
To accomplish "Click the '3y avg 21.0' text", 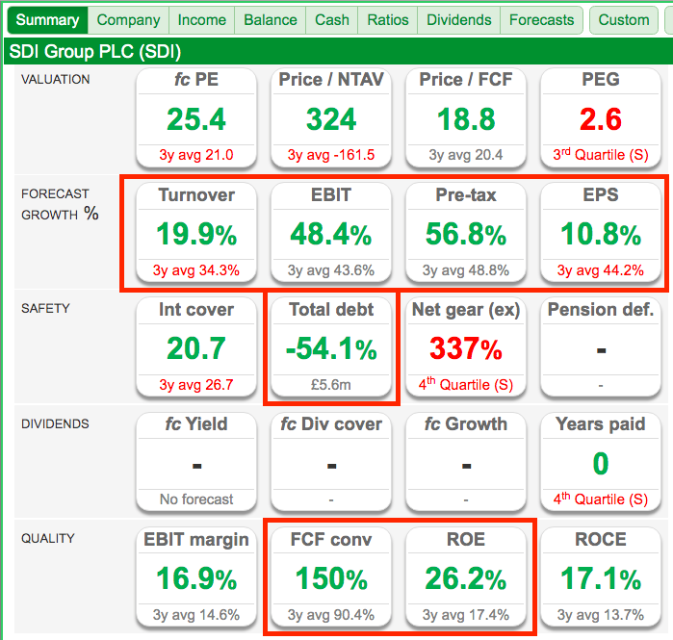I will pyautogui.click(x=196, y=155).
